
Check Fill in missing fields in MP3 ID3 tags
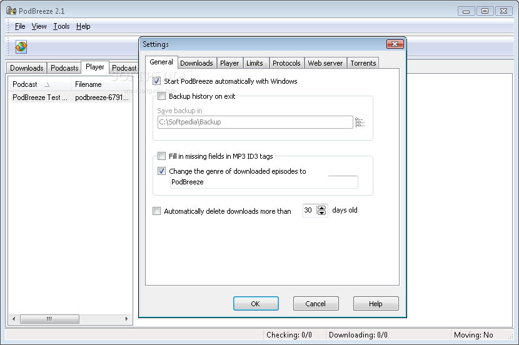[161, 156]
